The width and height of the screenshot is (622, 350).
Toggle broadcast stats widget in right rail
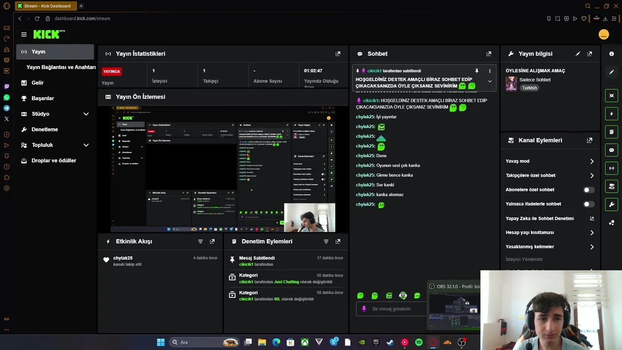tap(612, 168)
